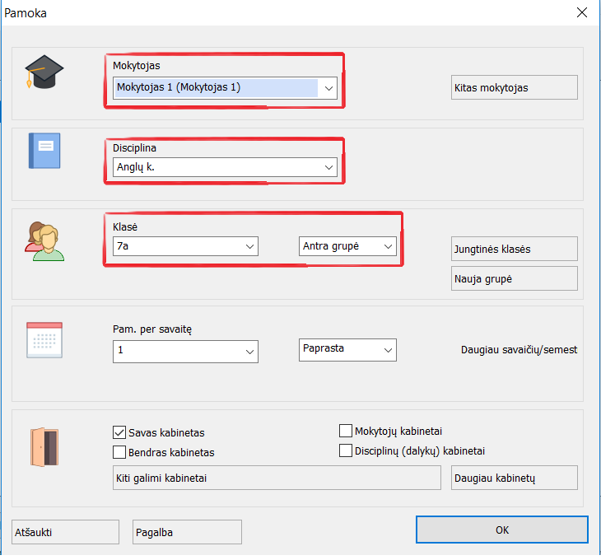Screen dimensions: 601x560
Task: Click the door classroom icon
Action: 44,448
